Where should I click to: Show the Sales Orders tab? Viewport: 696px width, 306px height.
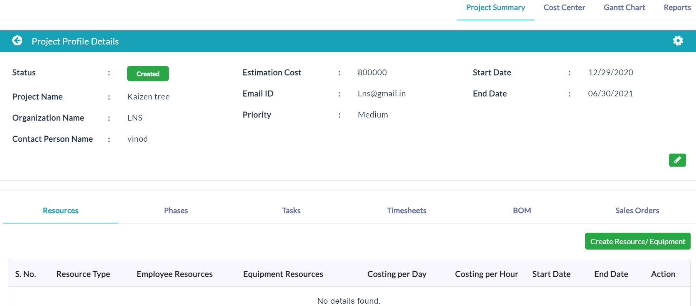[637, 210]
